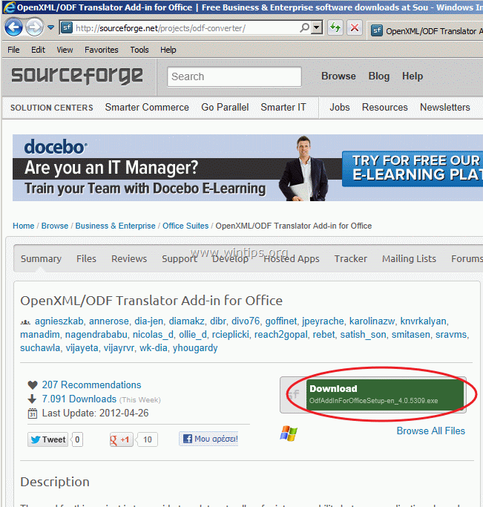Click the green Download OdfAddInForOfficeSetup button

[385, 395]
